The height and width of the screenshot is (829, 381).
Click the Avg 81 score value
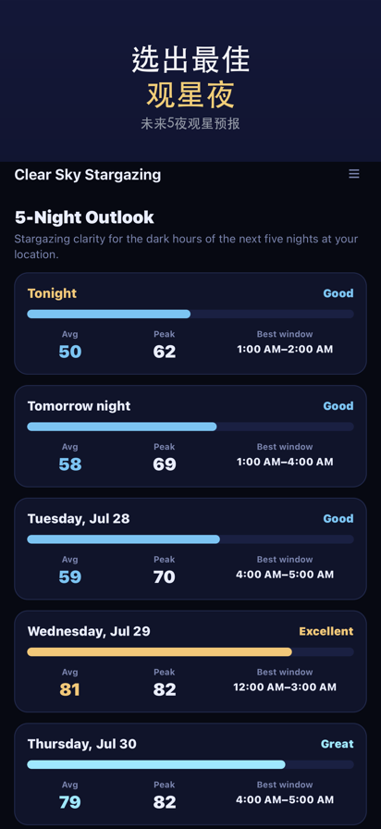click(69, 690)
